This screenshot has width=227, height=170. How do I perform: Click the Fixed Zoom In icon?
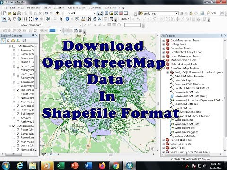tap(26, 19)
